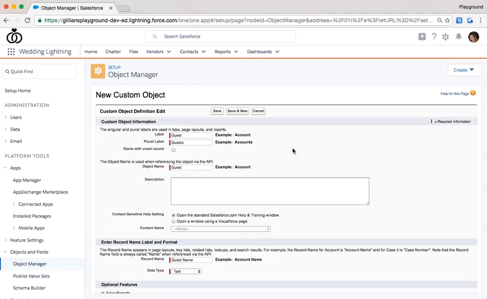The height and width of the screenshot is (299, 487).
Task: Open Setup Home in sidebar
Action: click(18, 90)
